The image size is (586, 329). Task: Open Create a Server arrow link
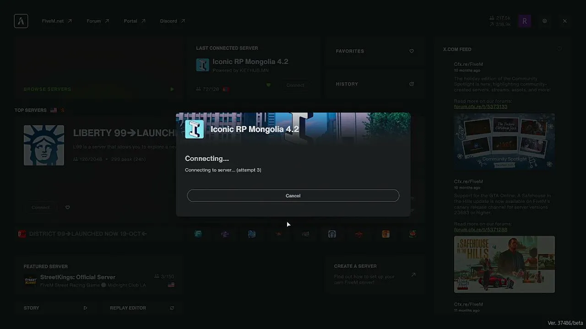click(x=413, y=275)
